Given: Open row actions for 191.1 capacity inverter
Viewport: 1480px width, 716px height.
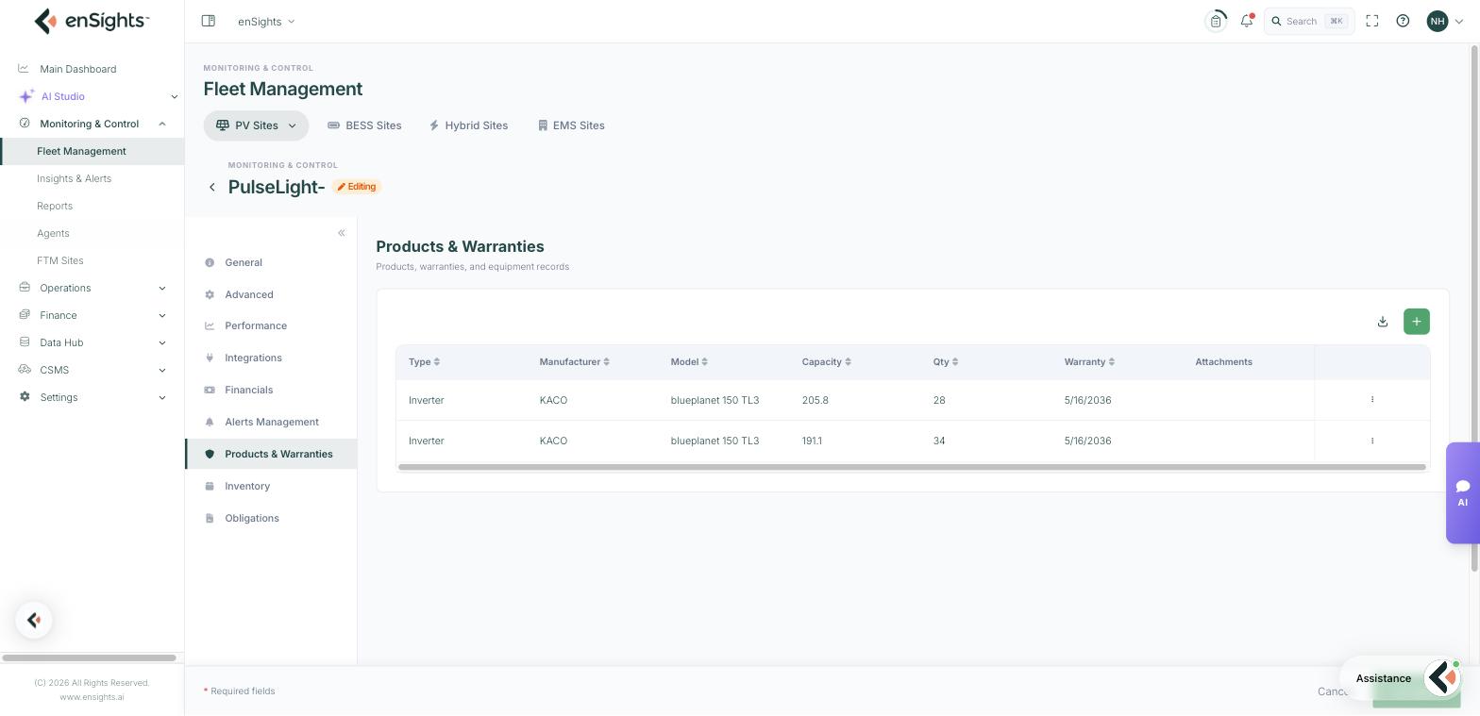Looking at the screenshot, I should [x=1372, y=441].
